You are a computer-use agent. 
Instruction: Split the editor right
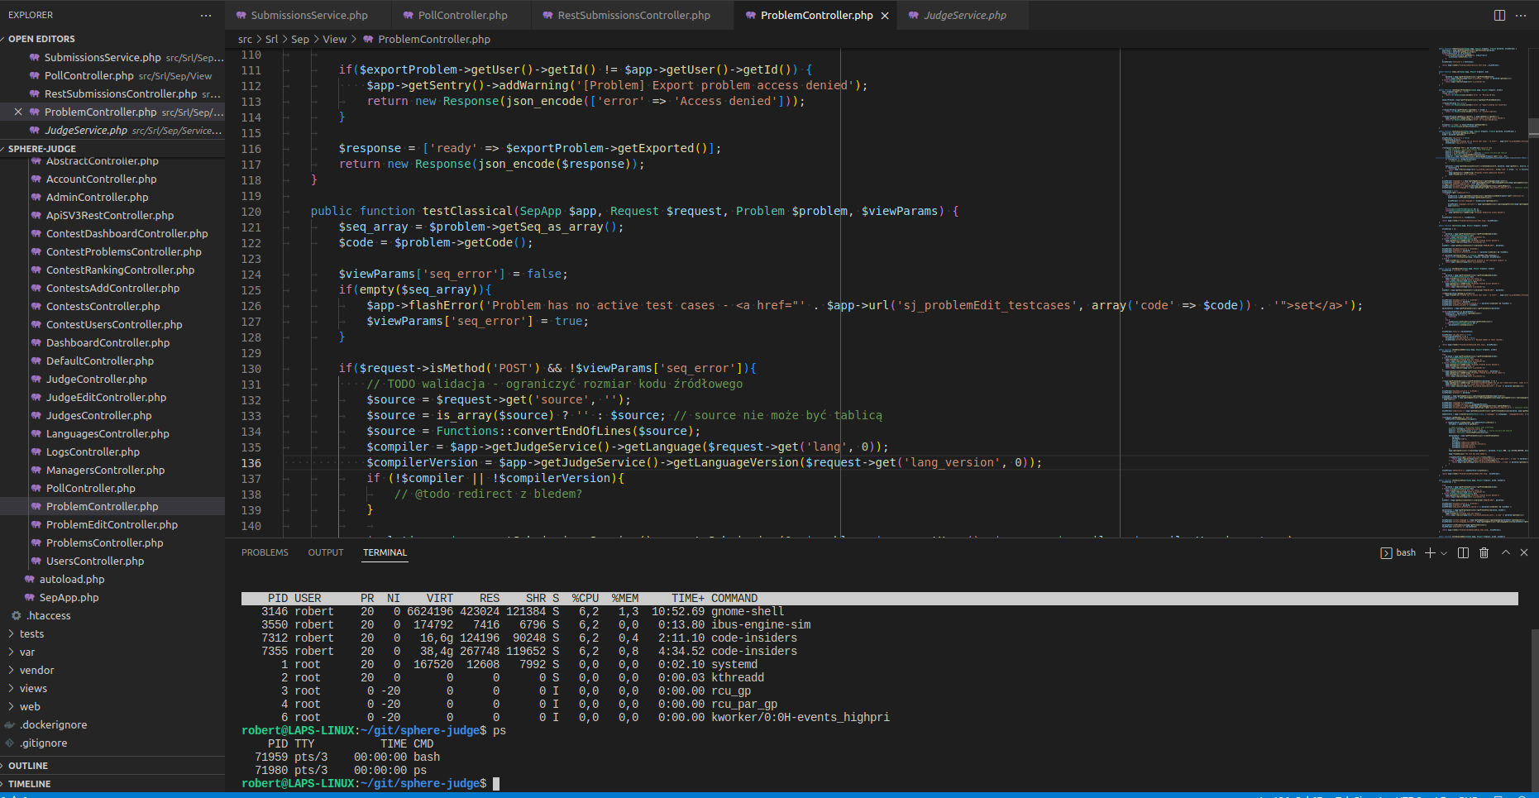1500,15
